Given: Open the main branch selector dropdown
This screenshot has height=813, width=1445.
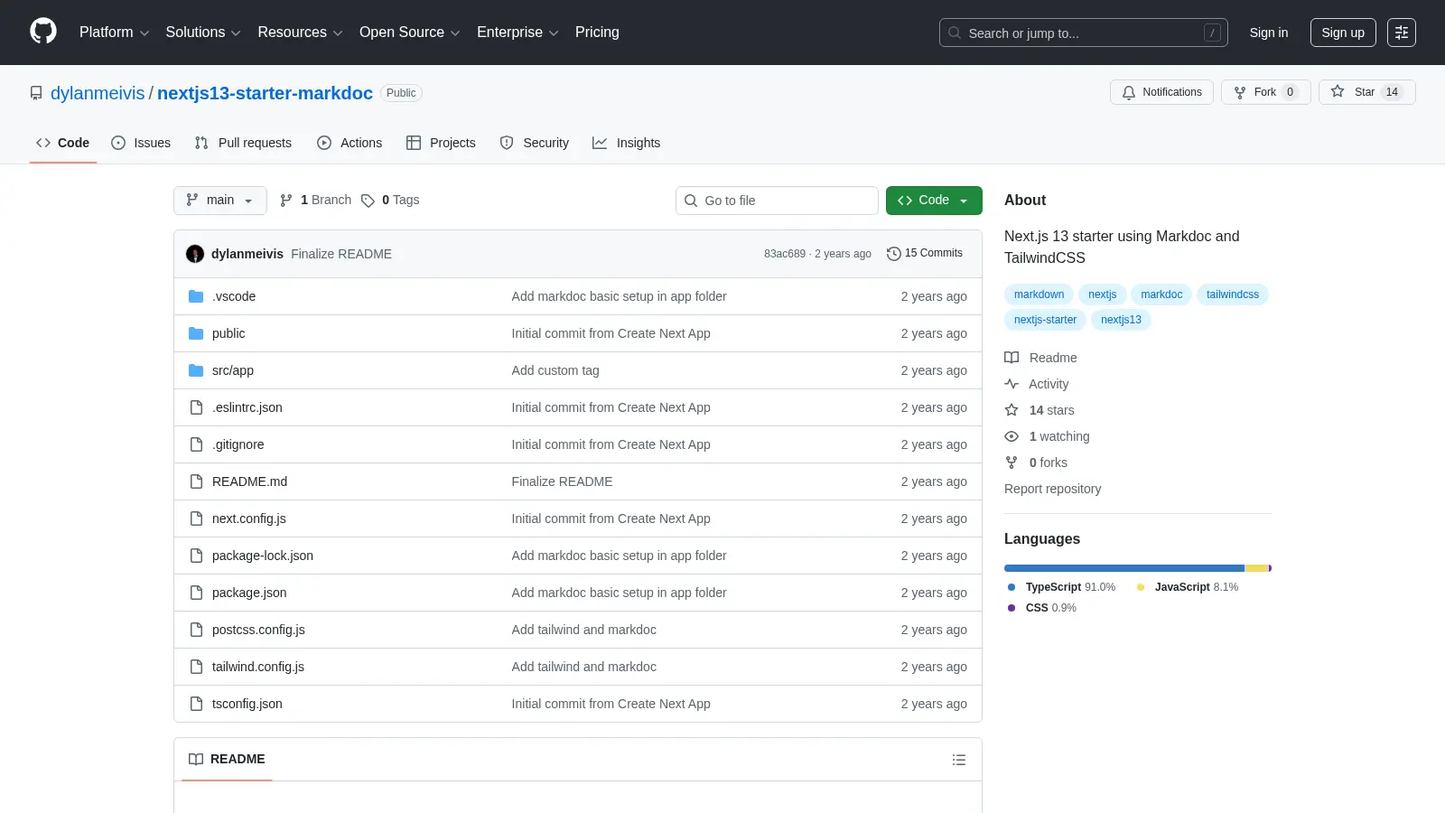Looking at the screenshot, I should pyautogui.click(x=220, y=201).
